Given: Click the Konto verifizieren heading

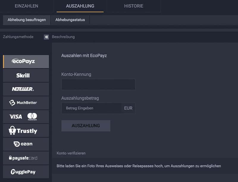Looking at the screenshot, I should 71,153.
